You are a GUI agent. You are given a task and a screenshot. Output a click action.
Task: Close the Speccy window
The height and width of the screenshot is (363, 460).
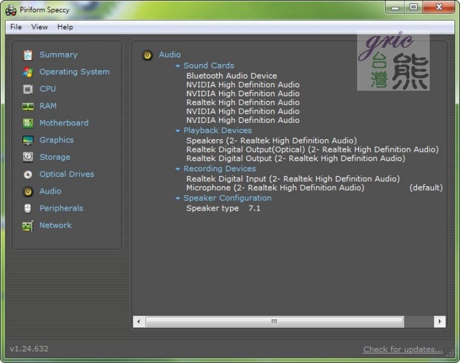pyautogui.click(x=439, y=7)
